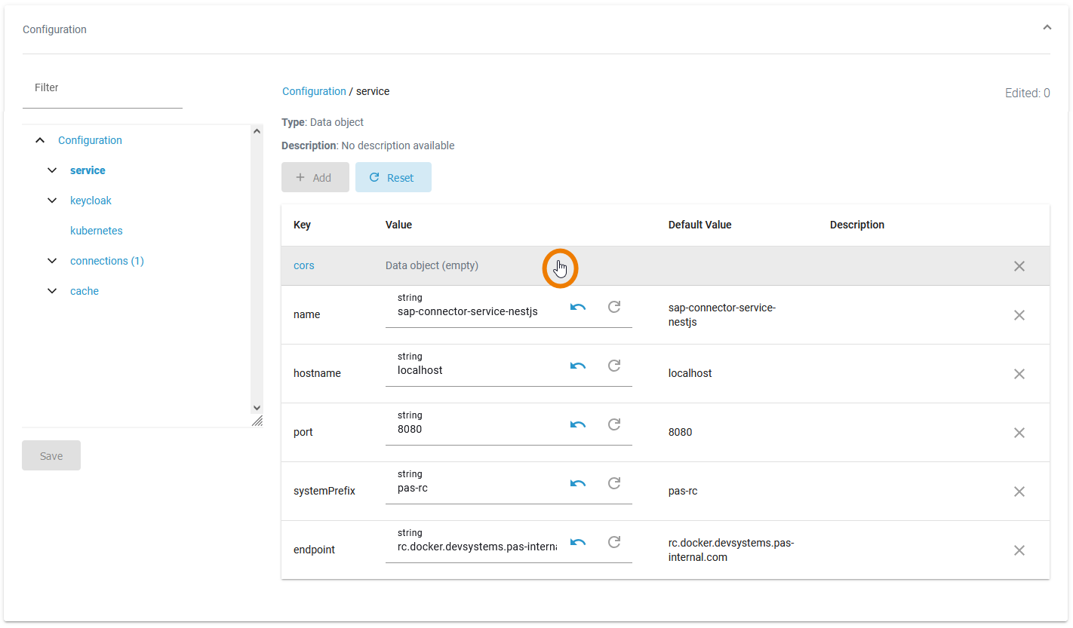The width and height of the screenshot is (1073, 628).
Task: Click reset-to-default icon in systemPrefix row
Action: pos(614,483)
